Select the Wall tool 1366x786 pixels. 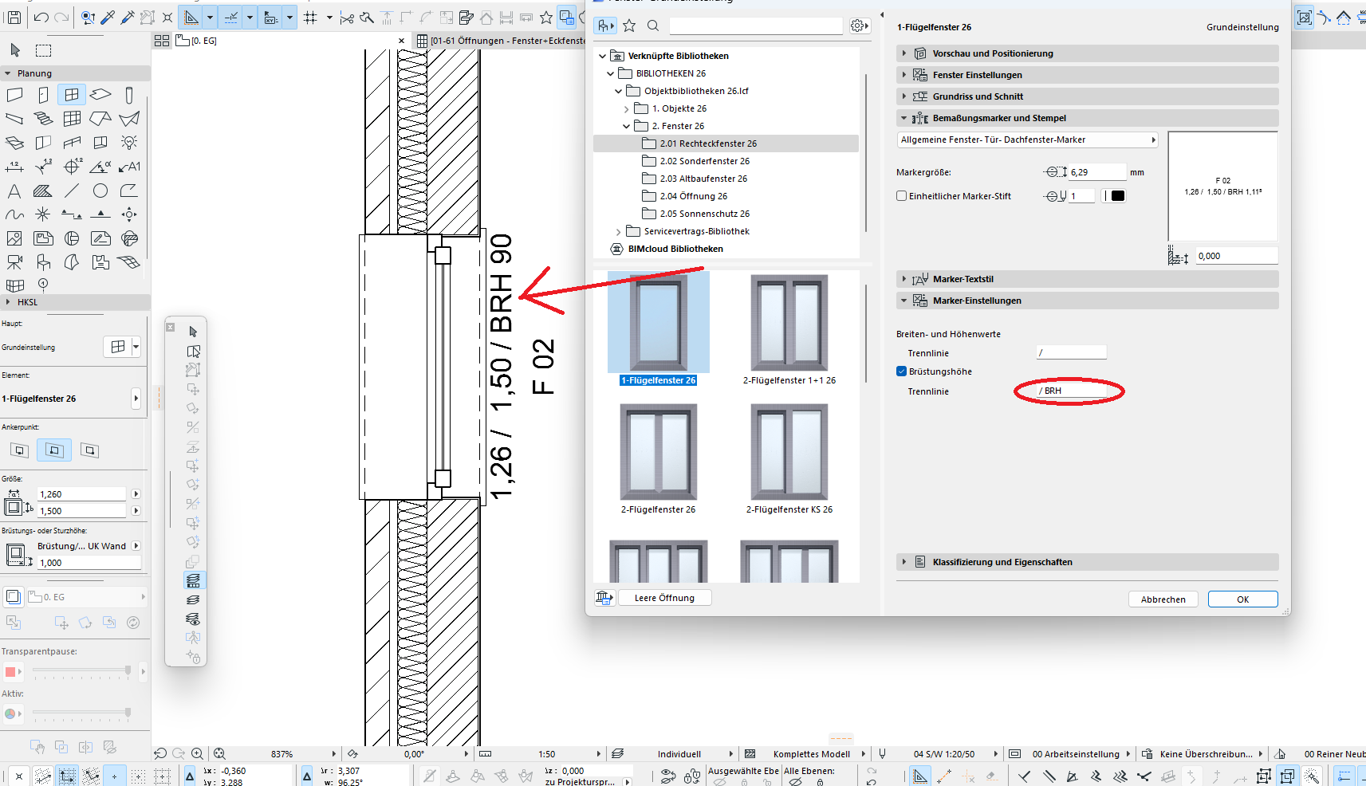pos(14,96)
